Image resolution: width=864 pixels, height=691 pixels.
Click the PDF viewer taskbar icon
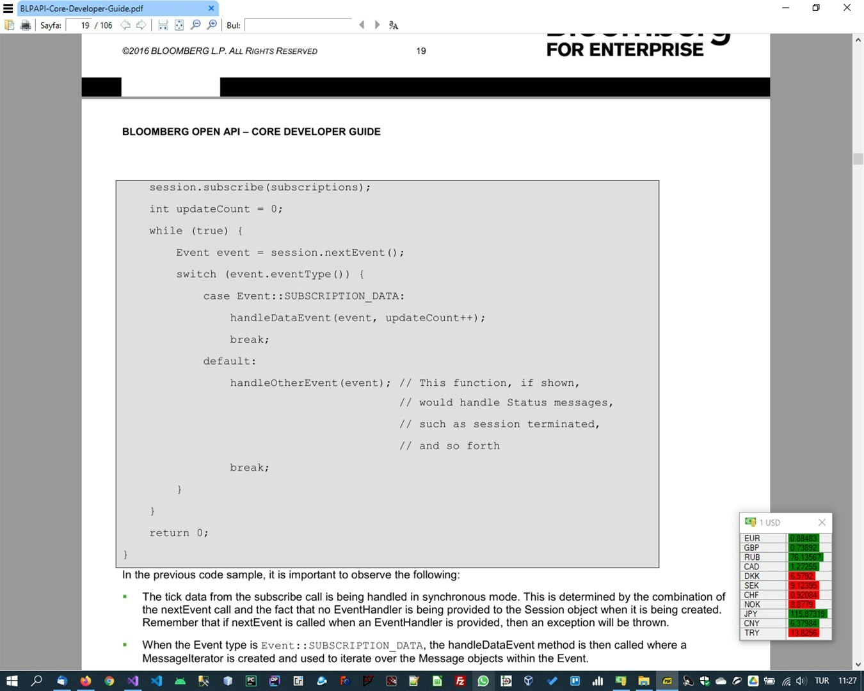[667, 681]
